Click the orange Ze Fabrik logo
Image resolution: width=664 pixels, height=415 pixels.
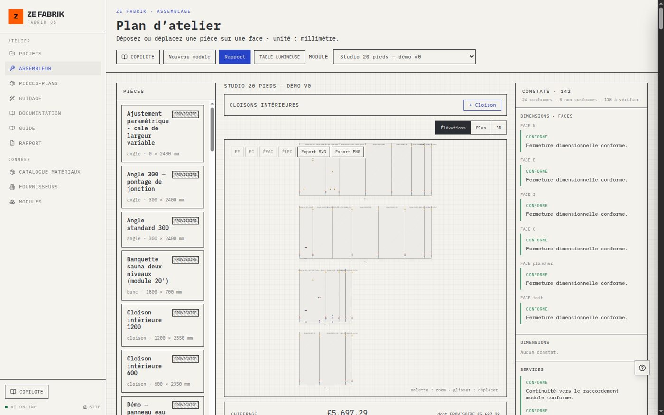[x=16, y=17]
